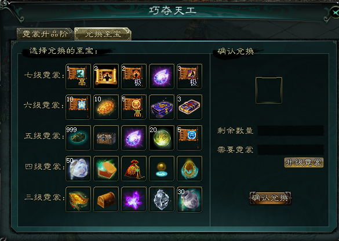Select the blue ornate treasure box
The height and width of the screenshot is (241, 339).
tap(162, 107)
